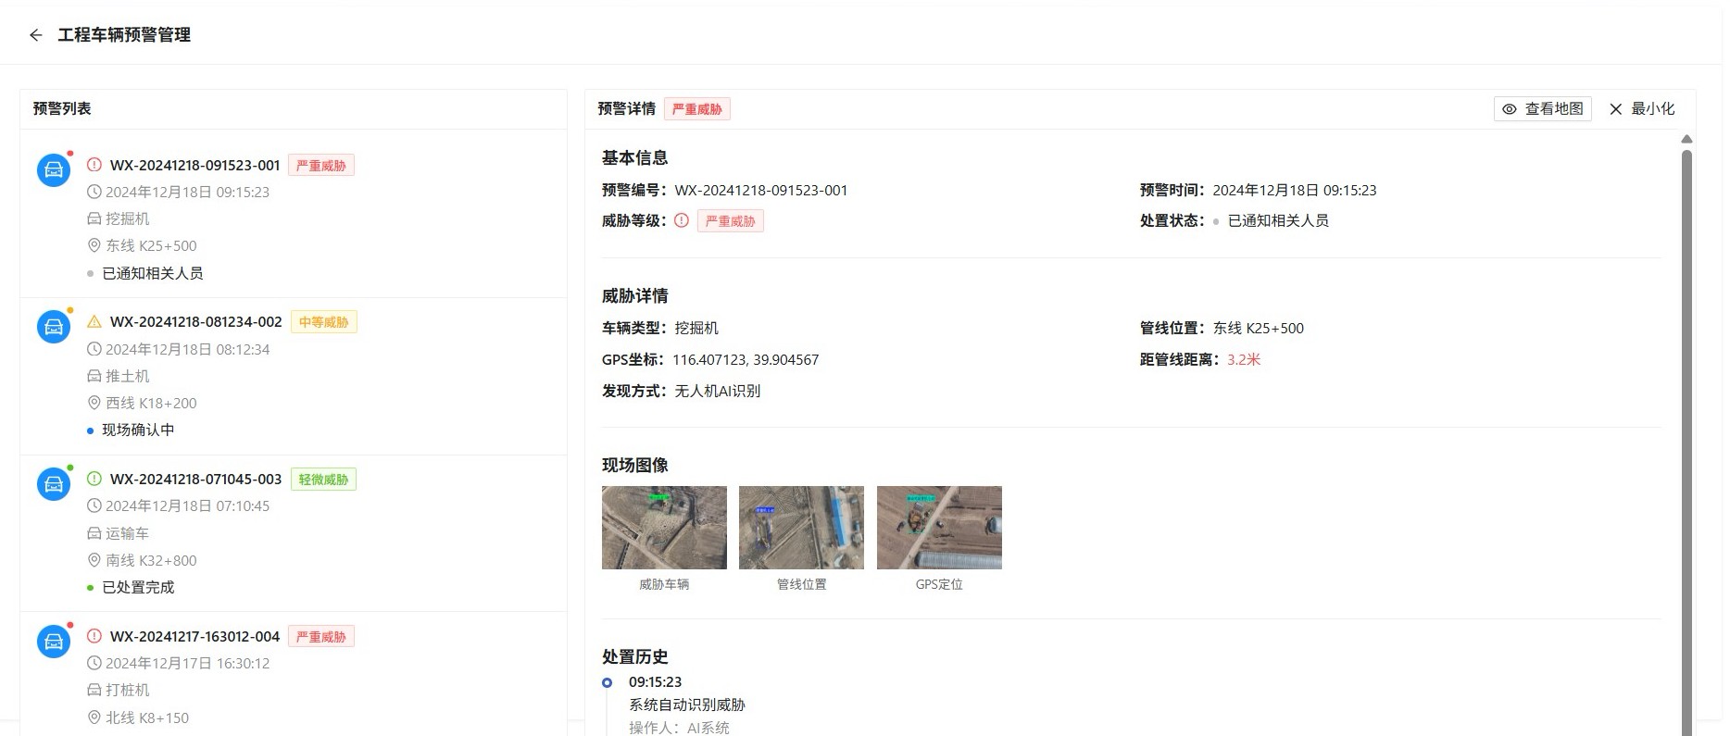Click vehicle avatar of alert WX-20241218-091523-001
This screenshot has width=1730, height=736.
[54, 169]
